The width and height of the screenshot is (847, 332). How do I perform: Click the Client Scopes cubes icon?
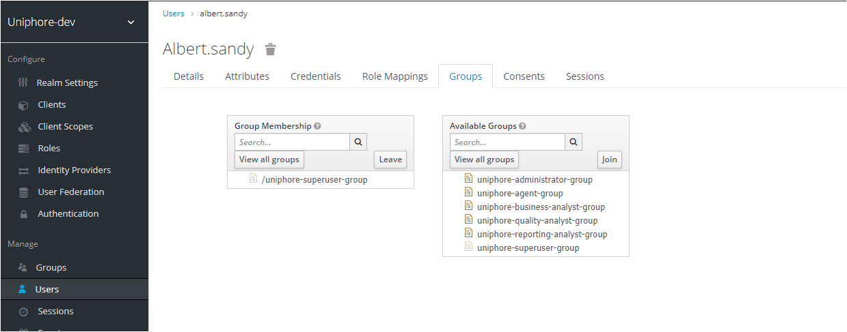click(x=24, y=127)
